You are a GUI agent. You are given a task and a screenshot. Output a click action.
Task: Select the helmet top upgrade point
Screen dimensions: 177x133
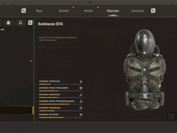coord(145,36)
